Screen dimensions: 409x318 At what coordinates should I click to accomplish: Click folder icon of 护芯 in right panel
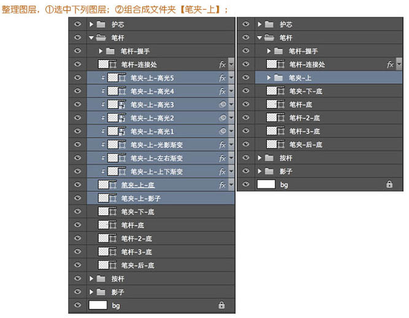[x=269, y=24]
